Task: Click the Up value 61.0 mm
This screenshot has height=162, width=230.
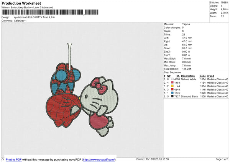Action: pyautogui.click(x=187, y=45)
